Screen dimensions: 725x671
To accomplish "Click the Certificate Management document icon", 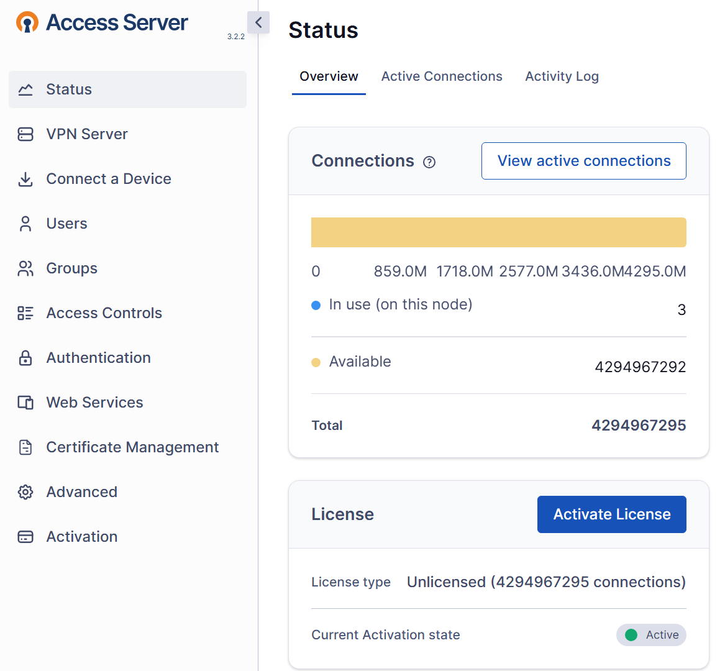I will pyautogui.click(x=25, y=447).
